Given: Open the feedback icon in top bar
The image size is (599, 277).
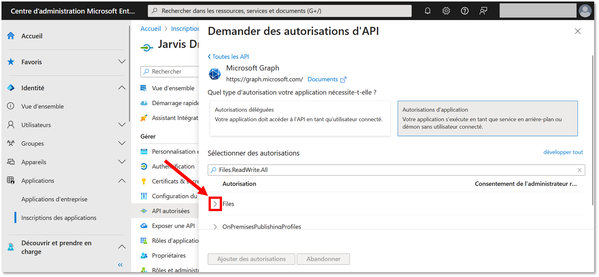Looking at the screenshot, I should tap(483, 11).
